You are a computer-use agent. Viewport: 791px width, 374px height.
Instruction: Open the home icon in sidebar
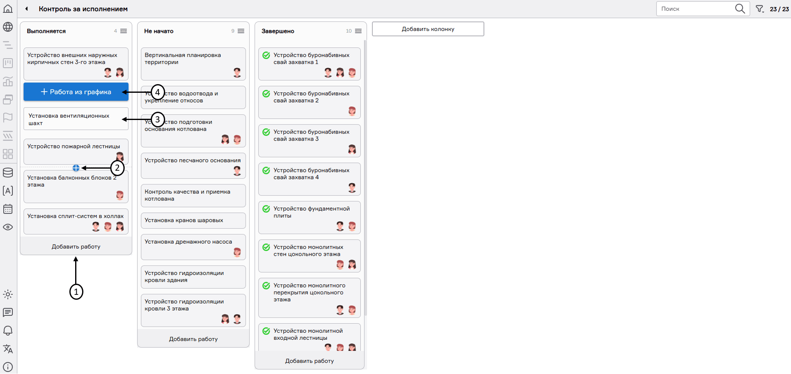tap(8, 9)
